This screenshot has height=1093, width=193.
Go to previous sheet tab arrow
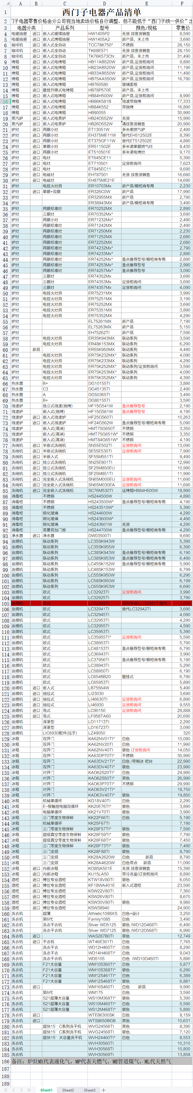point(13,1090)
